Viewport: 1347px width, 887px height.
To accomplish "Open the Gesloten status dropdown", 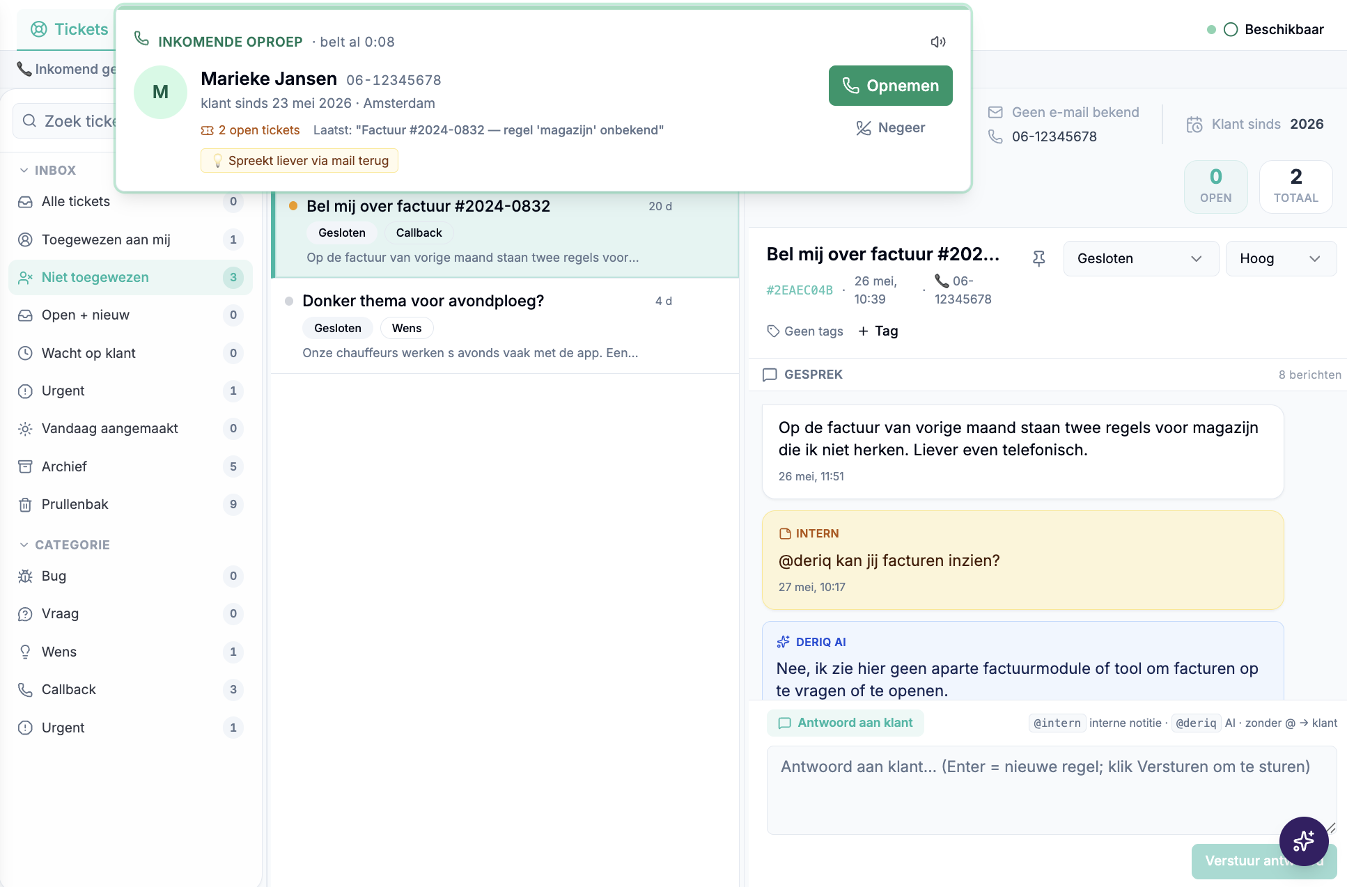I will 1140,258.
